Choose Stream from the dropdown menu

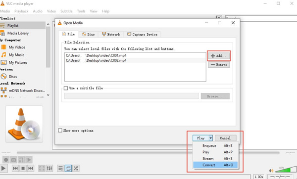pyautogui.click(x=215, y=159)
